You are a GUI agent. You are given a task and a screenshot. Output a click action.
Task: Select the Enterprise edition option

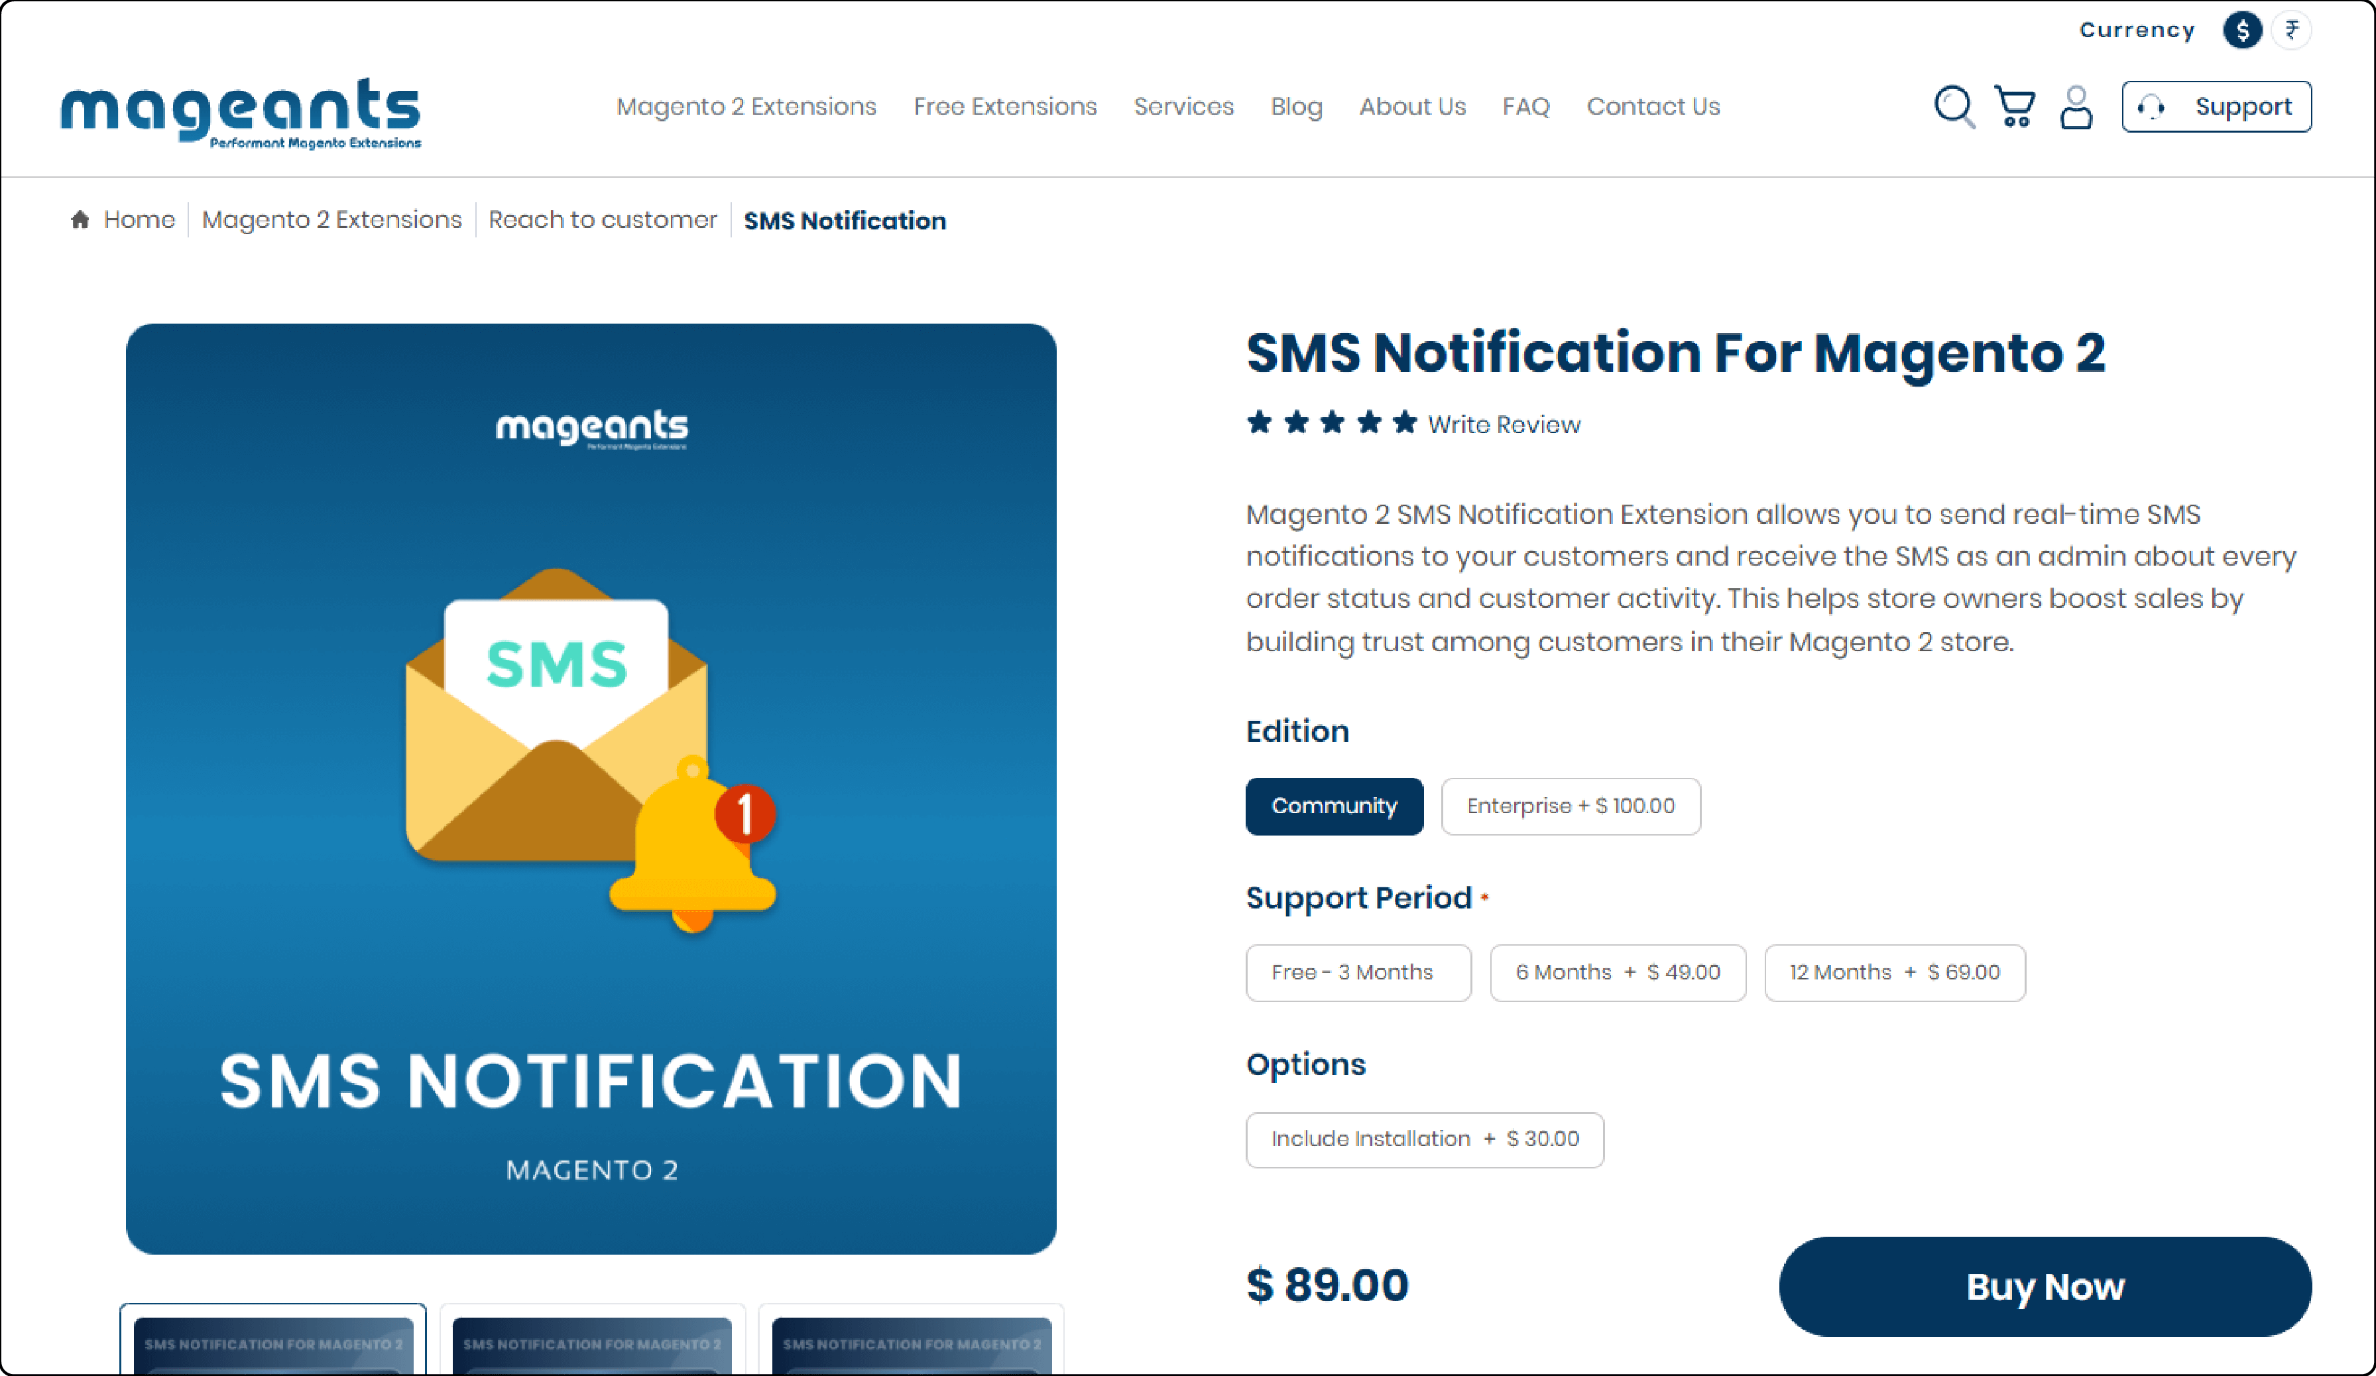click(x=1569, y=806)
